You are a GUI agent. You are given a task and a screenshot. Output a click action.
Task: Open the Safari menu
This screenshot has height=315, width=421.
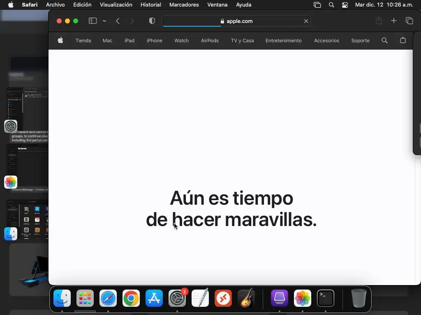(x=30, y=5)
